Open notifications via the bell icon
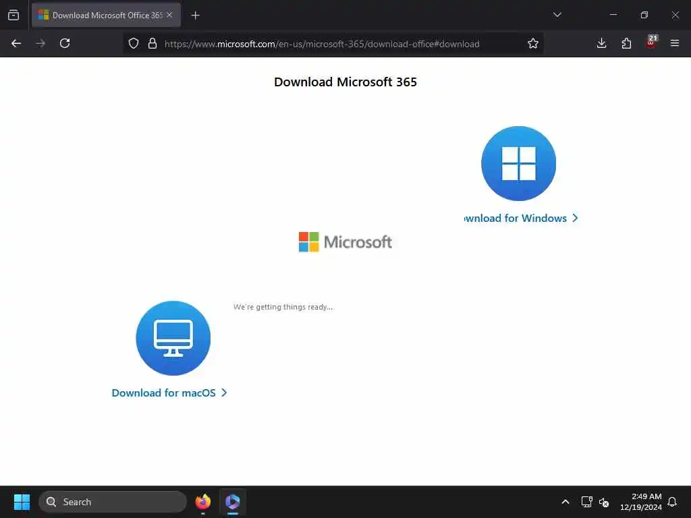 (673, 502)
